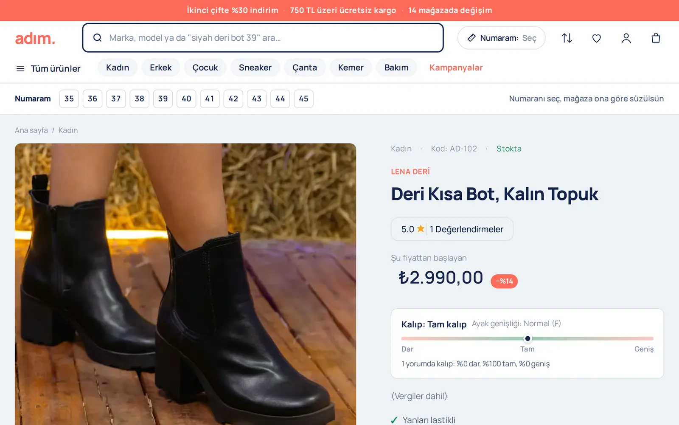Choose size 44 chip

[280, 99]
